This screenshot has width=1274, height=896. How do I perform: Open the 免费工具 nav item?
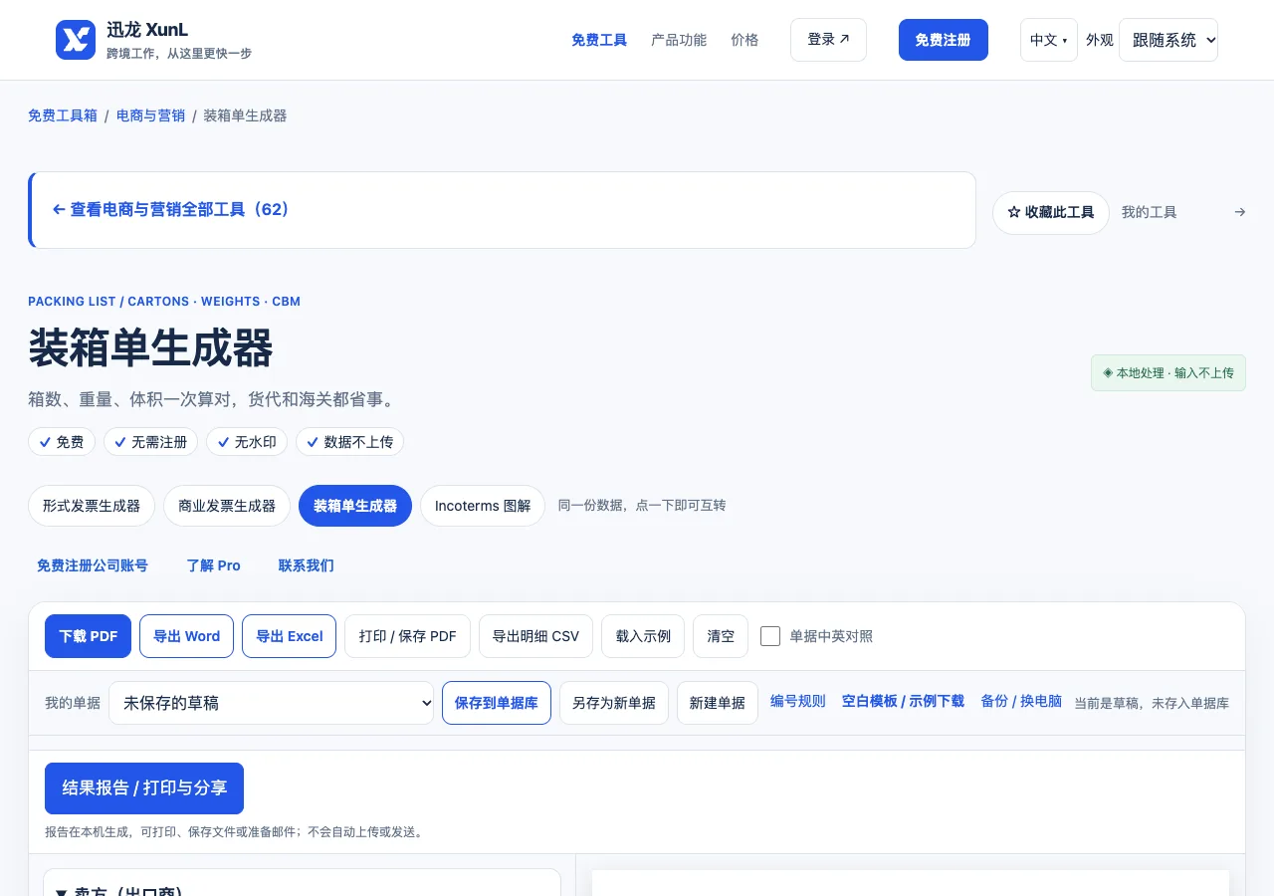coord(599,40)
